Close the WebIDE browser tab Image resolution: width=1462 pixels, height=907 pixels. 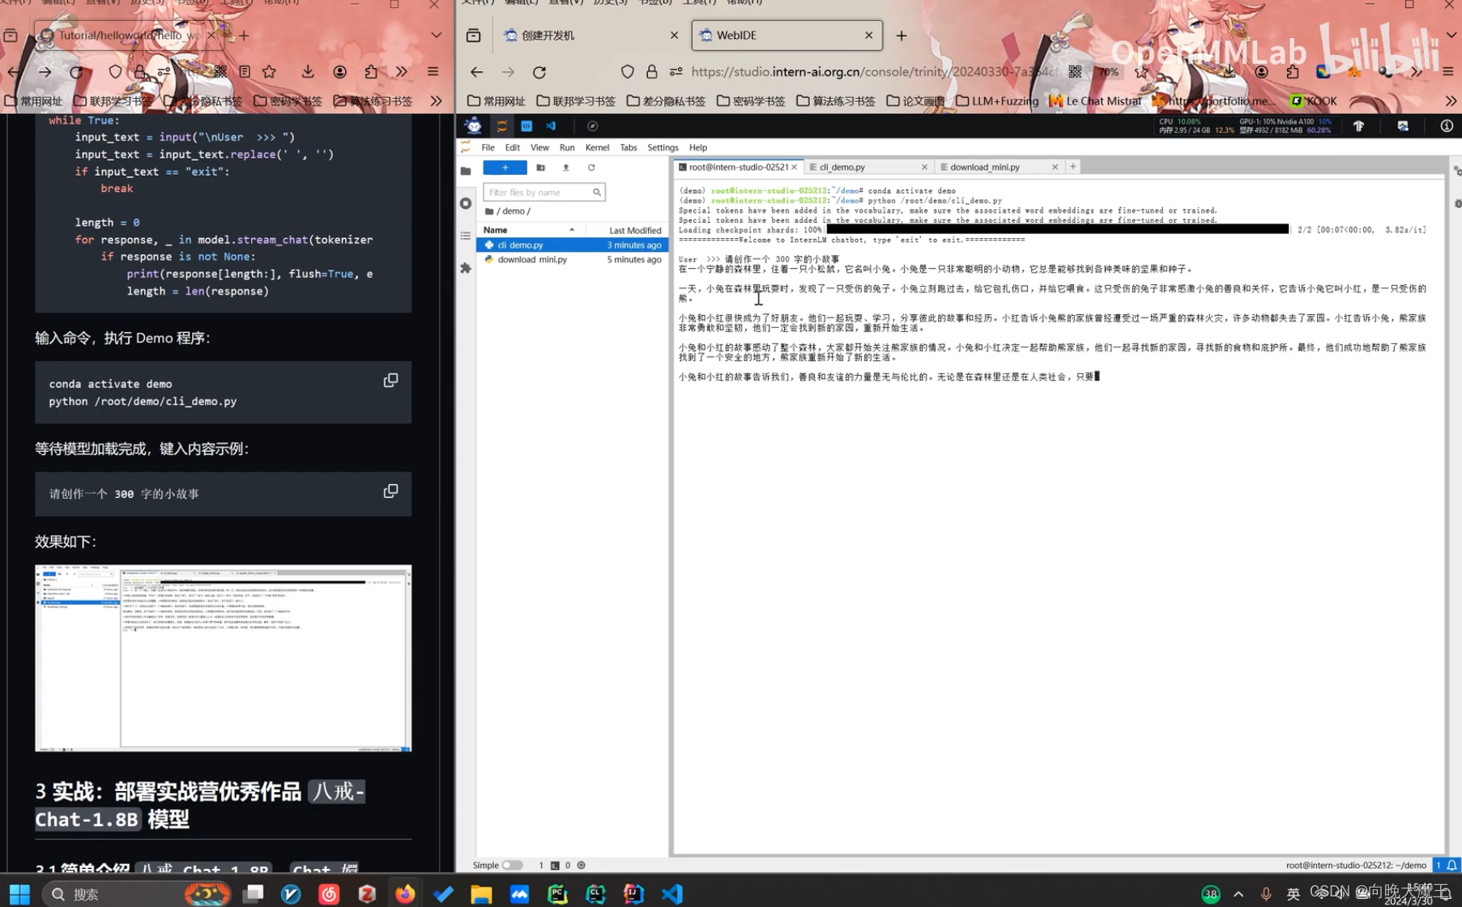click(x=868, y=35)
